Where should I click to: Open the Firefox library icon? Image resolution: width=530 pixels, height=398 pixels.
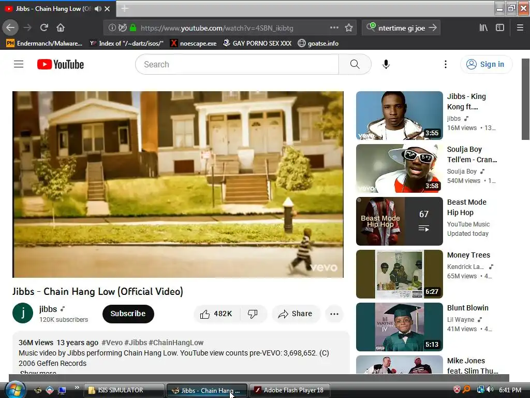tap(483, 28)
